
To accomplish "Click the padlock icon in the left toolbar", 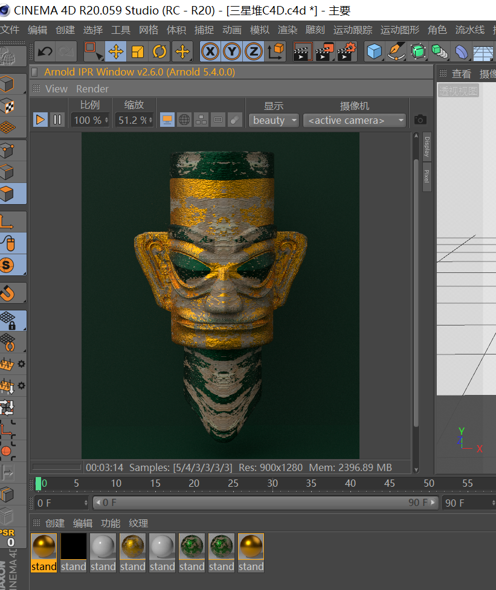I will 13,321.
